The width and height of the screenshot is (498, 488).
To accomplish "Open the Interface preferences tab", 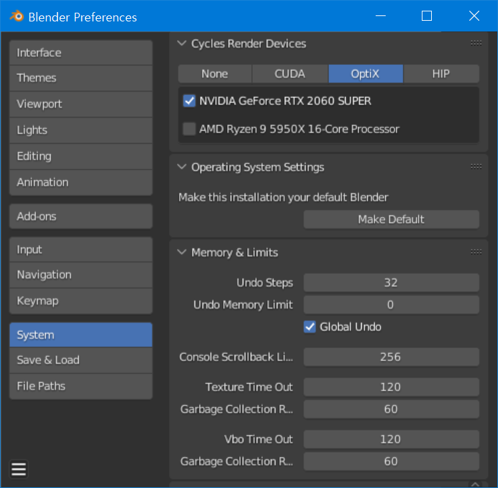I will 81,53.
